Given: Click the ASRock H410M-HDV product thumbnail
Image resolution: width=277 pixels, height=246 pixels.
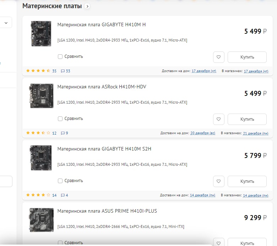Looking at the screenshot, I should 41,95.
